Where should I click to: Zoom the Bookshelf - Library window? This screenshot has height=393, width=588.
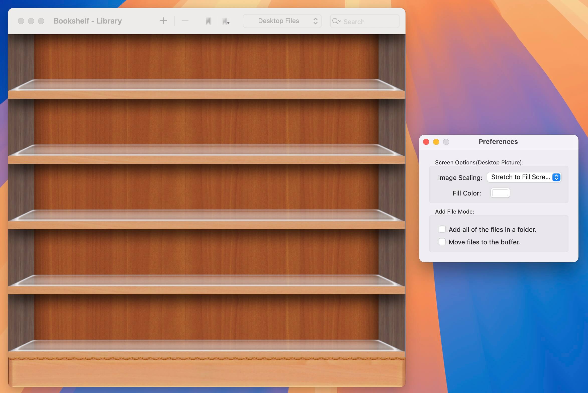point(41,21)
